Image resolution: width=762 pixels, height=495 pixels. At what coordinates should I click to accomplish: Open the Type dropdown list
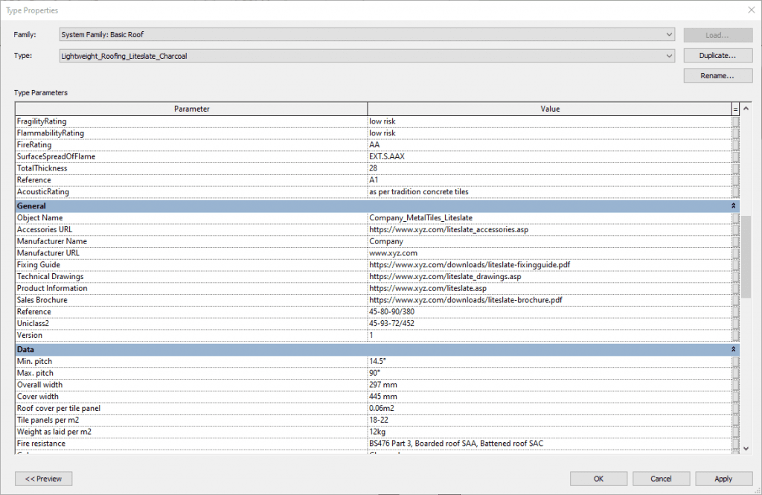670,56
